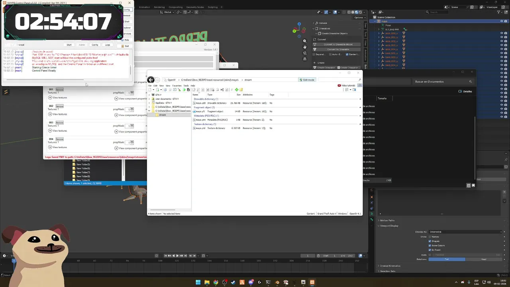
Task: Open Windows Start menu on taskbar
Action: point(198,282)
